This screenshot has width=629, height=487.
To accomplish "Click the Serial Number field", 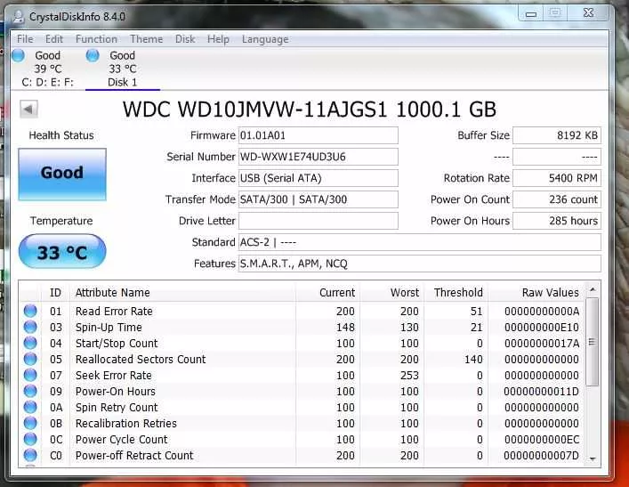I will [319, 157].
